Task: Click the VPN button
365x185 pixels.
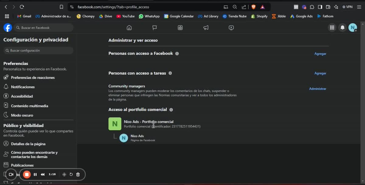Action: pyautogui.click(x=347, y=7)
